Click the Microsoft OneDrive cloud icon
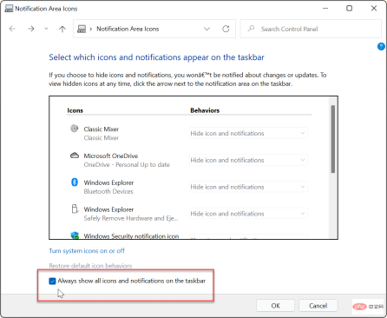387x318 pixels. (75, 156)
